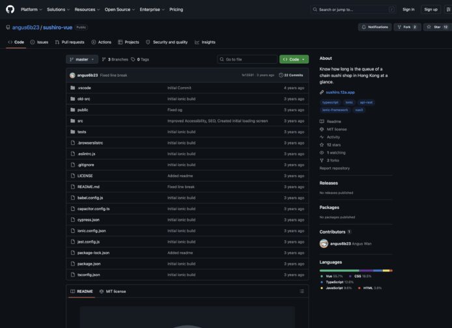The height and width of the screenshot is (328, 452).
Task: Click the ionic-framework topic tag
Action: (335, 110)
